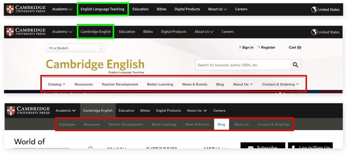Open Teacher Development in the grey sub-navigation bar
This screenshot has width=348, height=154.
[126, 124]
